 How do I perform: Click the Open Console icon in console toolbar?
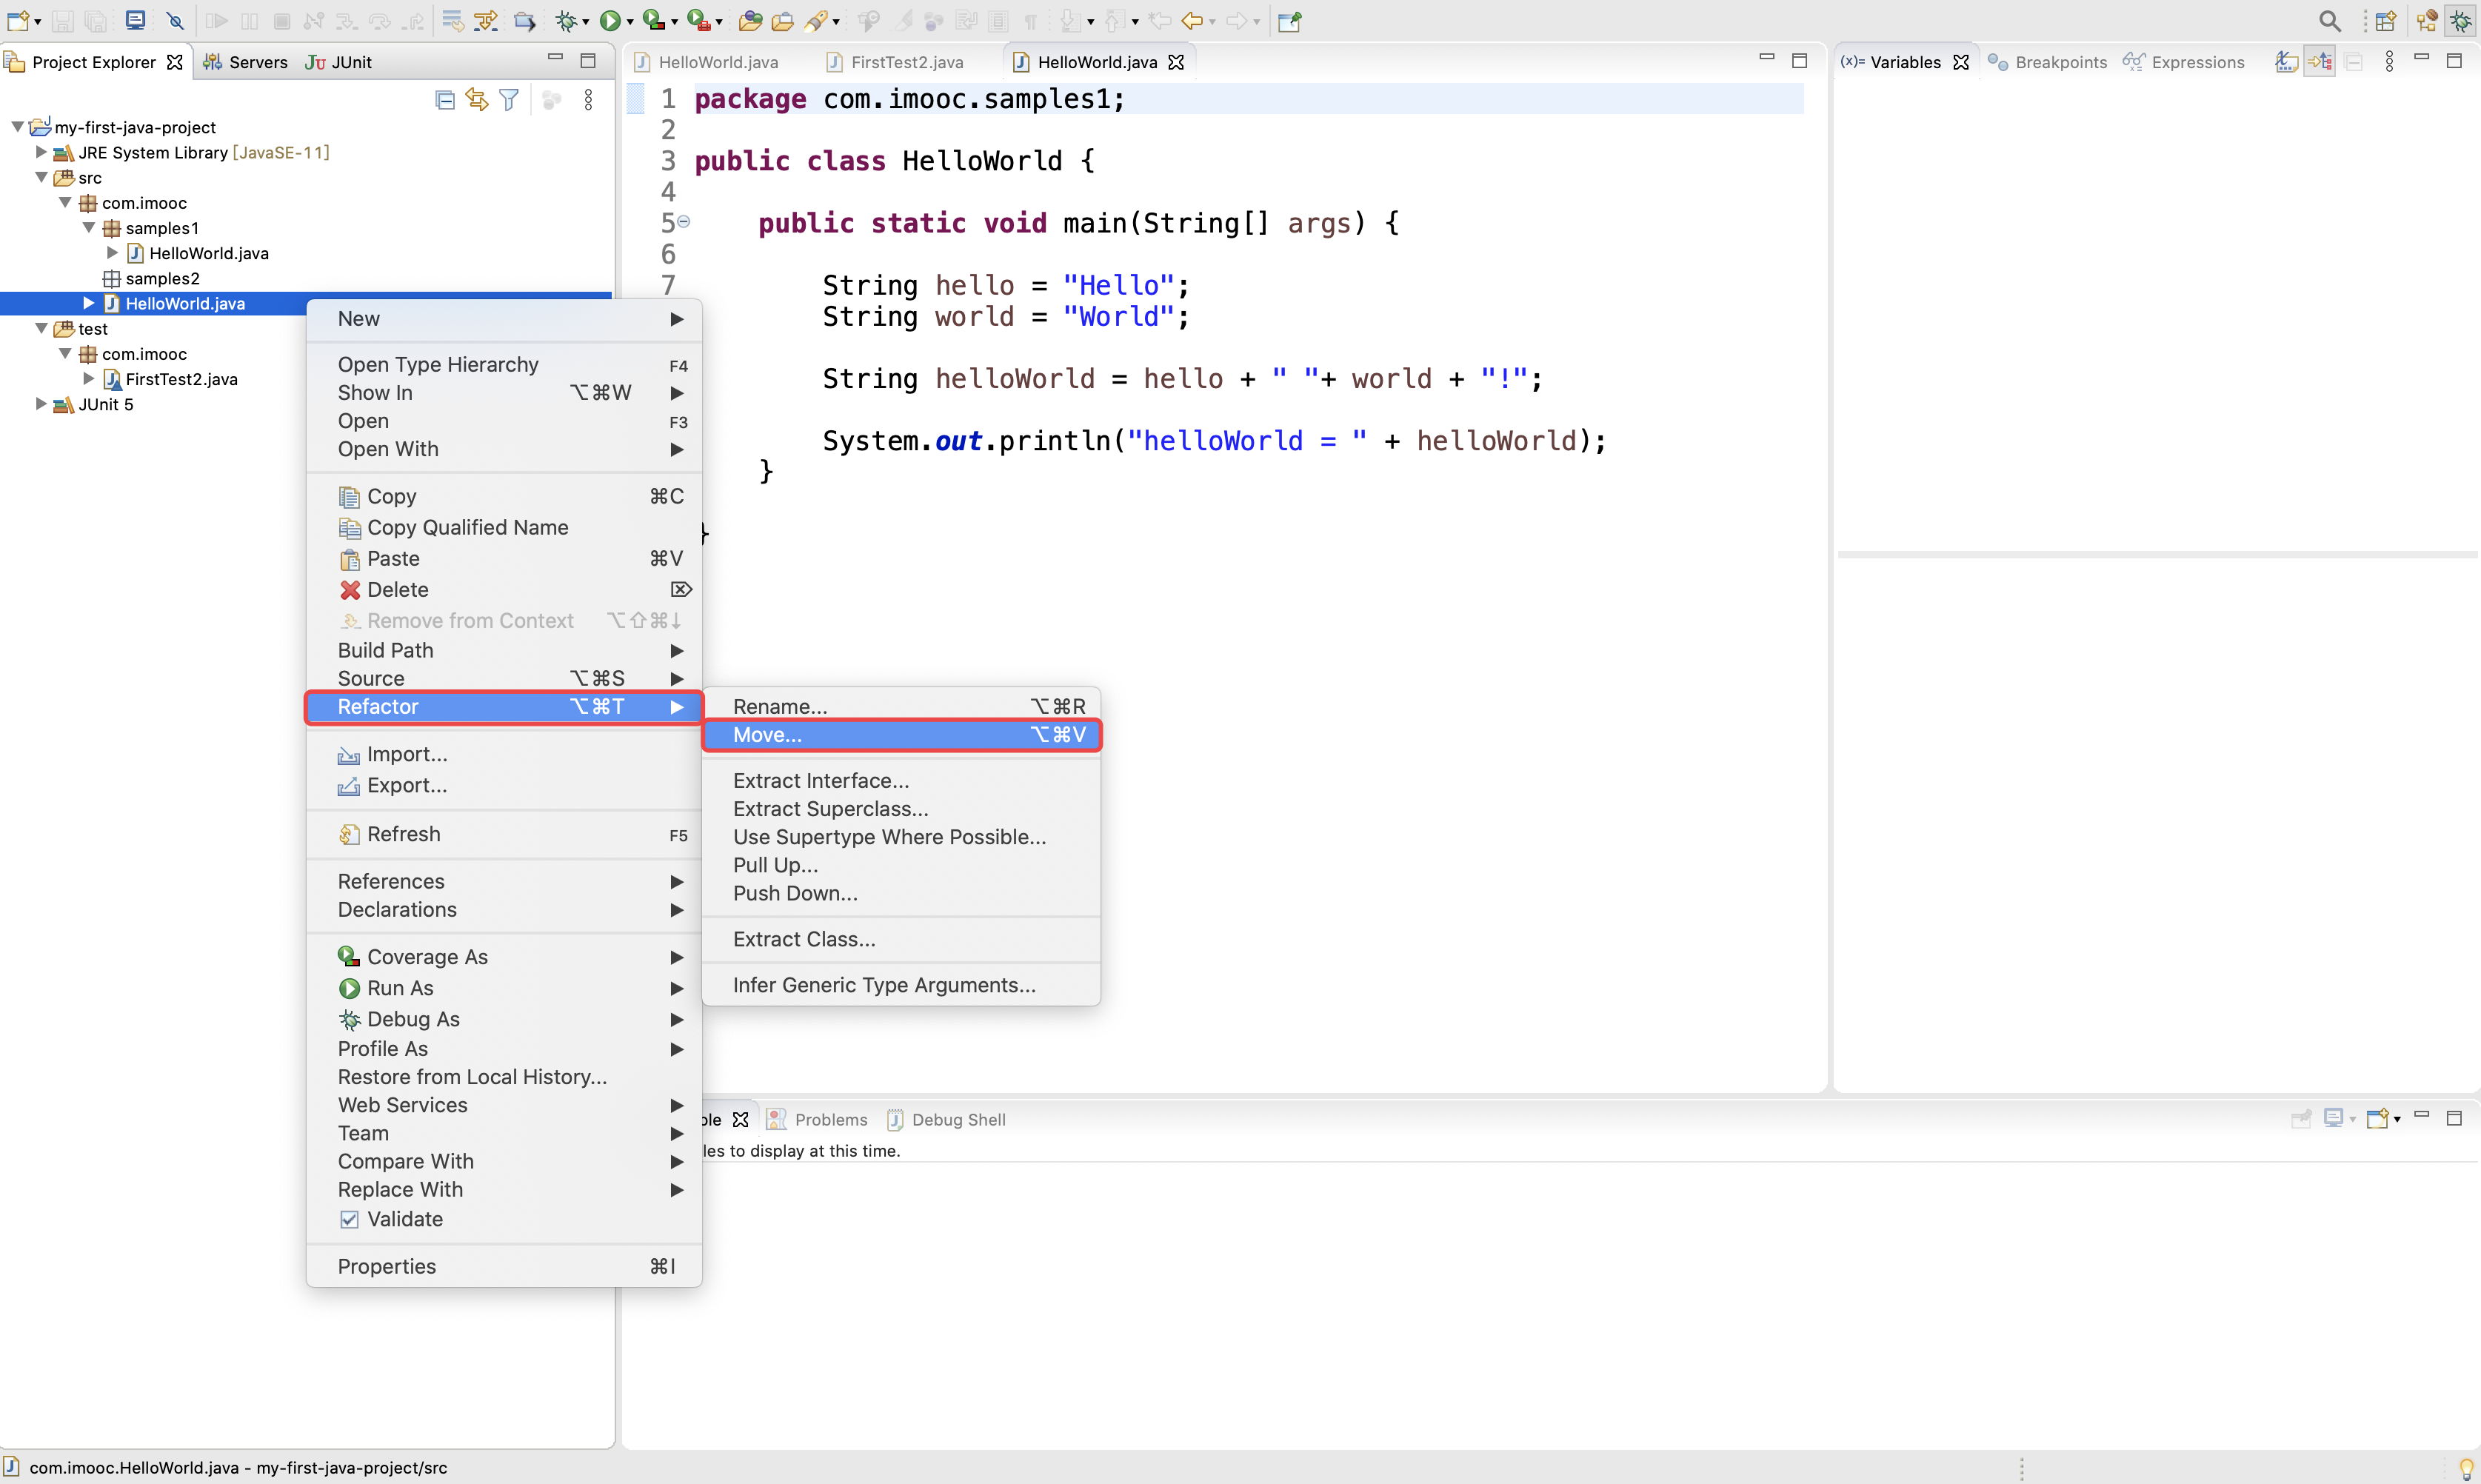[x=2378, y=1118]
